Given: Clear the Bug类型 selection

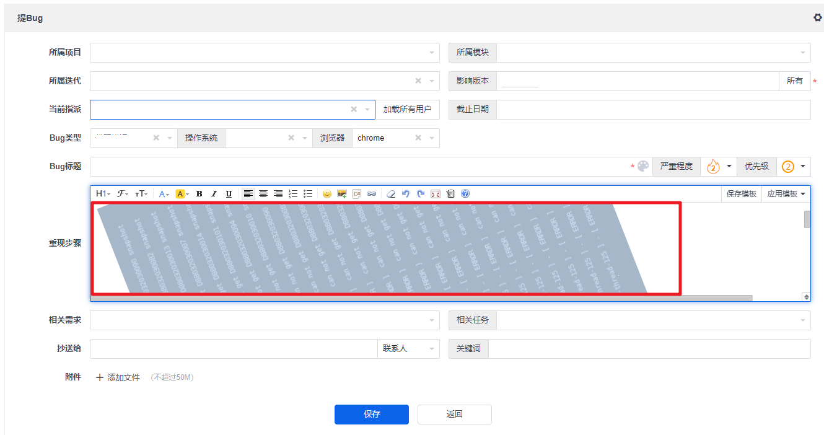Looking at the screenshot, I should [156, 138].
